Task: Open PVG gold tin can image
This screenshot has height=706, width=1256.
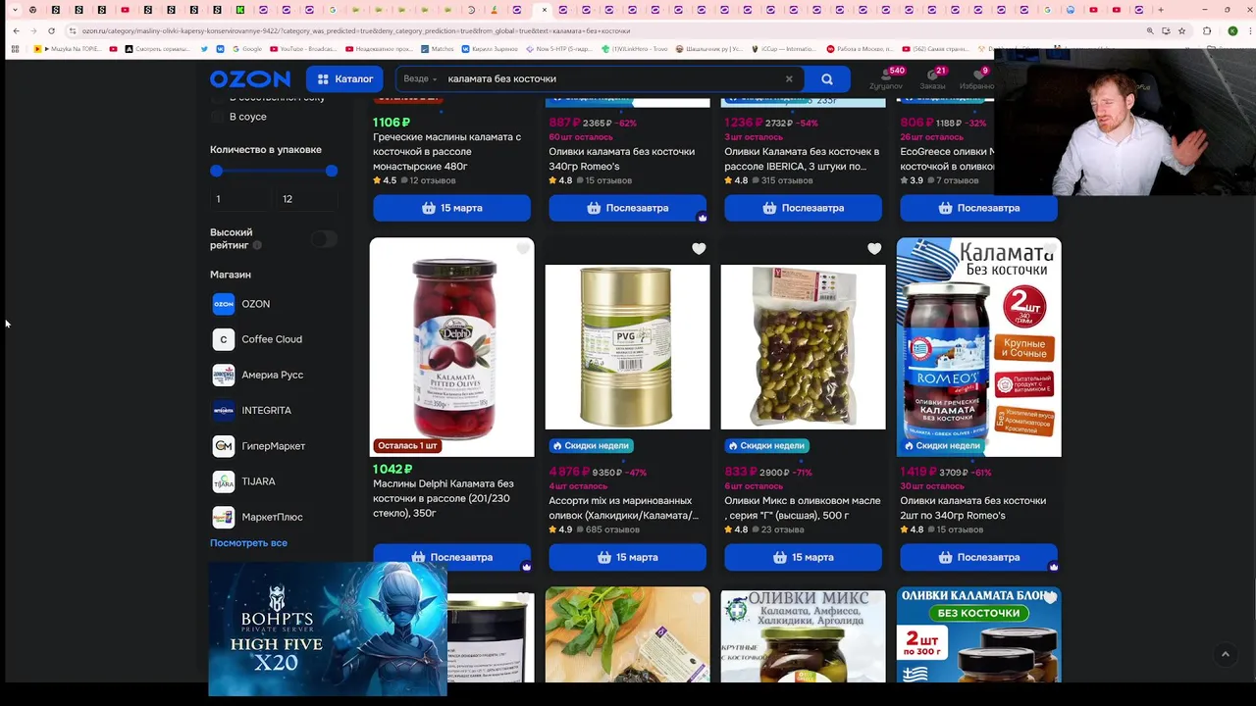Action: click(x=627, y=347)
